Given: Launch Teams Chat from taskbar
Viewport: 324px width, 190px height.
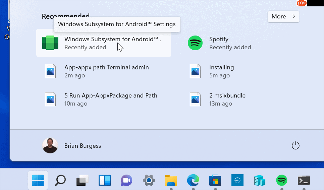Looking at the screenshot, I should (126, 180).
